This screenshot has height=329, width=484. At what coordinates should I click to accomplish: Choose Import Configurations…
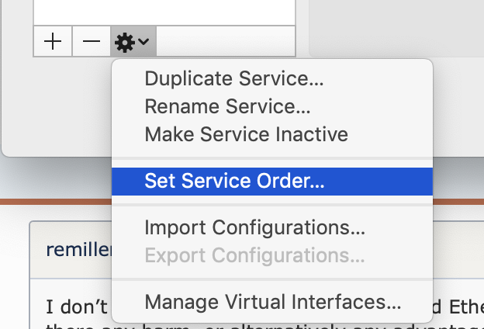coord(254,227)
